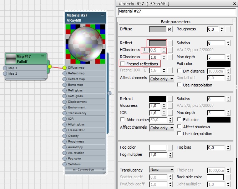Screen dimensions: 238x189
Task: Click the Material #27 node output socket
Action: (x=109, y=93)
